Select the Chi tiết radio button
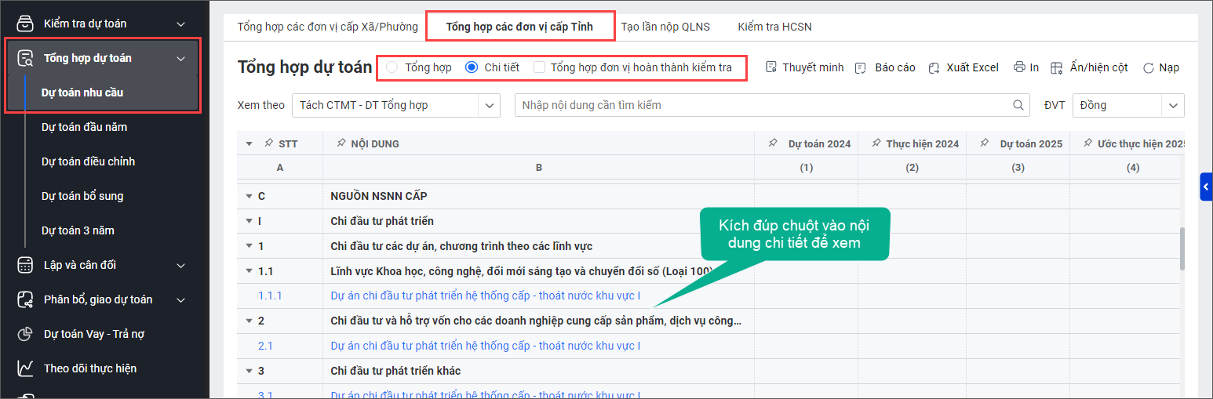Screen dimensions: 1213x399 [472, 67]
